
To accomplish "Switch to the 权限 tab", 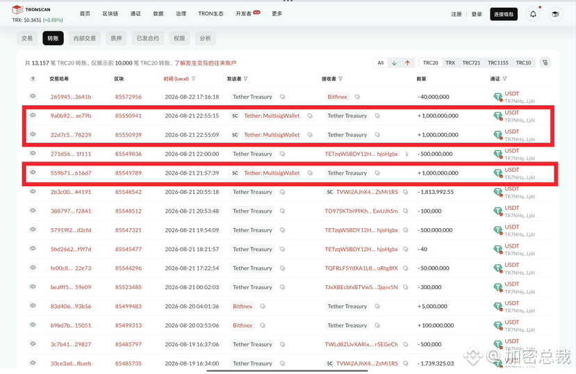I will 179,38.
